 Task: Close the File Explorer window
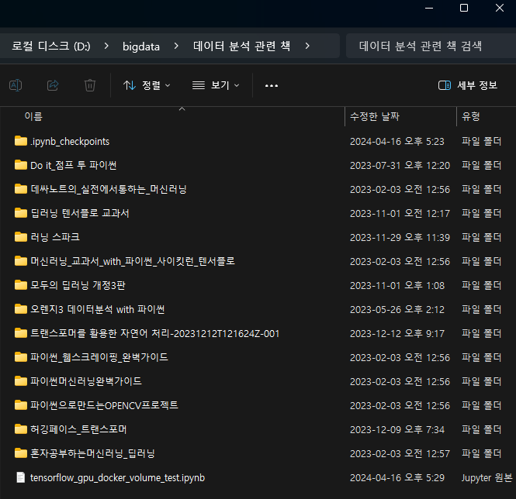click(500, 8)
